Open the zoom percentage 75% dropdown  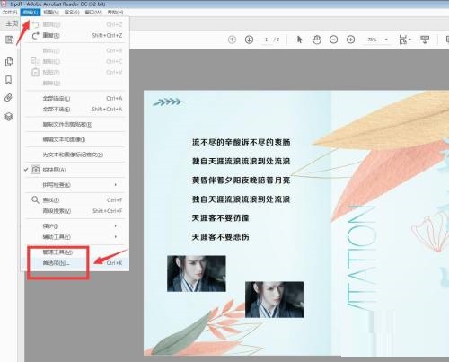(x=377, y=40)
